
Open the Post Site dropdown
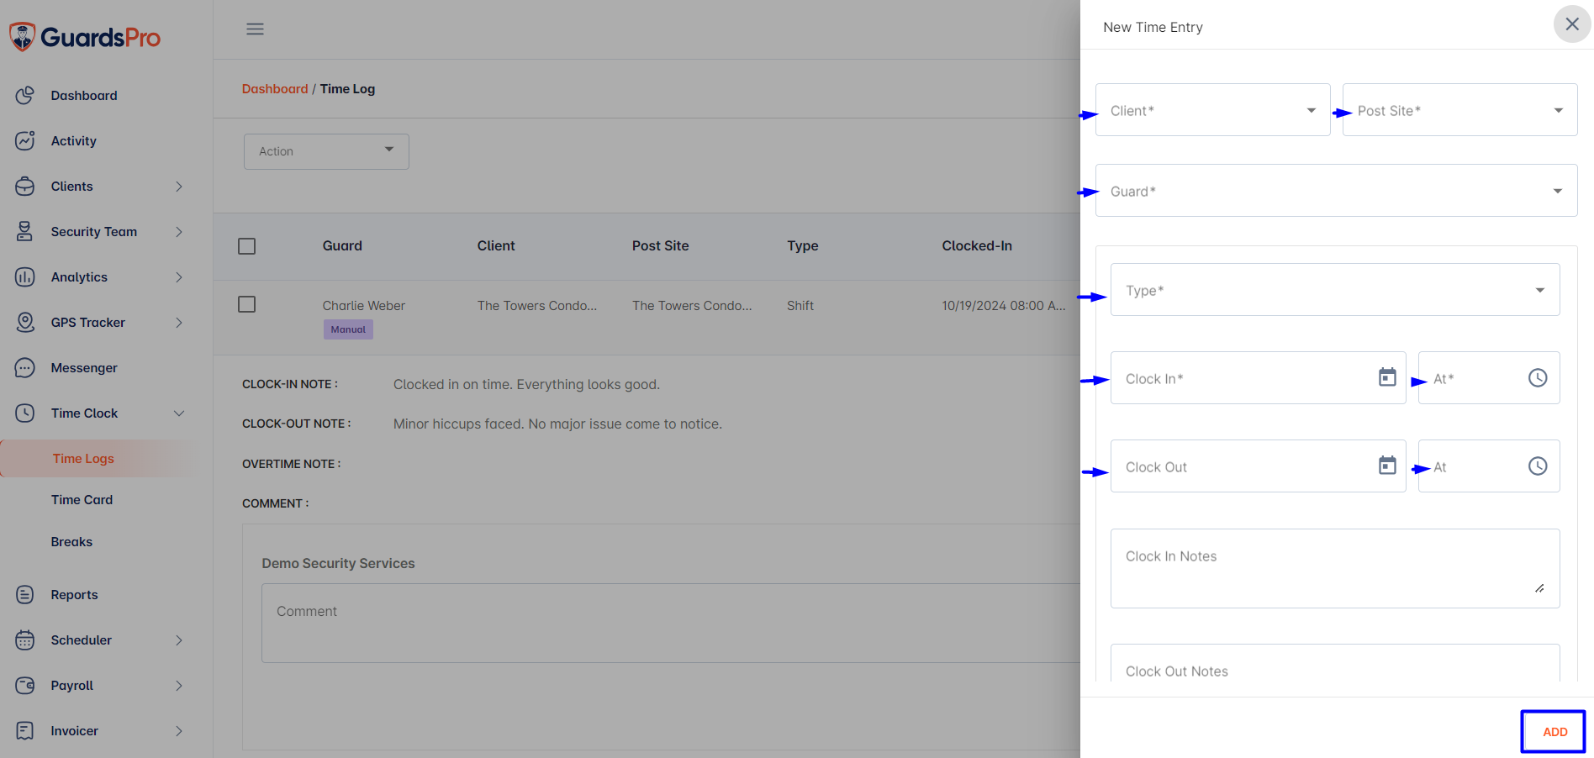[x=1459, y=110]
